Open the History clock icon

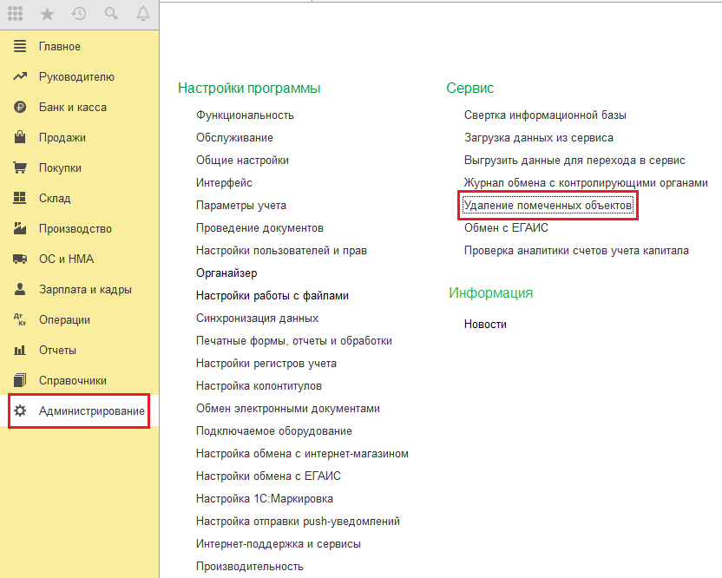pos(79,13)
